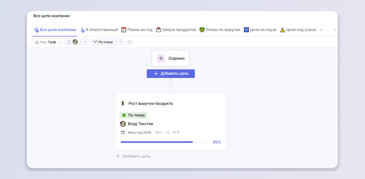Image resolution: width=365 pixels, height=179 pixels.
Task: Open the Все цели компании tab
Action: [55, 30]
